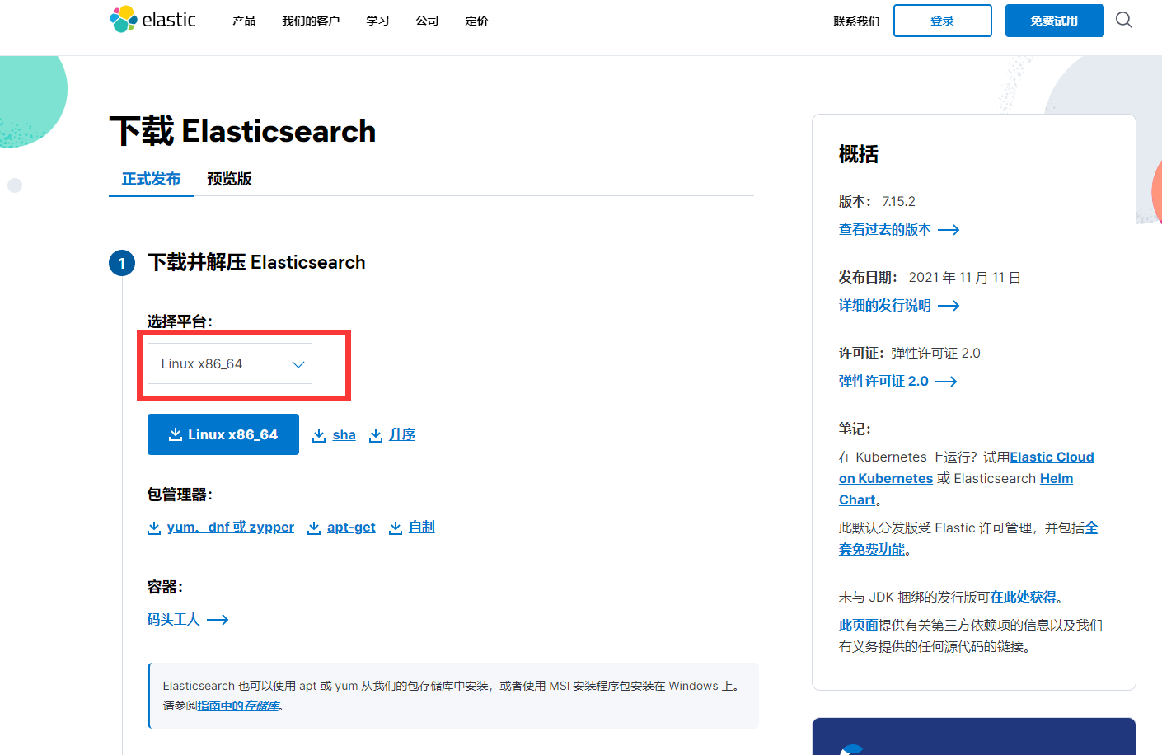Click the 登录 button
This screenshot has width=1162, height=755.
click(x=942, y=21)
